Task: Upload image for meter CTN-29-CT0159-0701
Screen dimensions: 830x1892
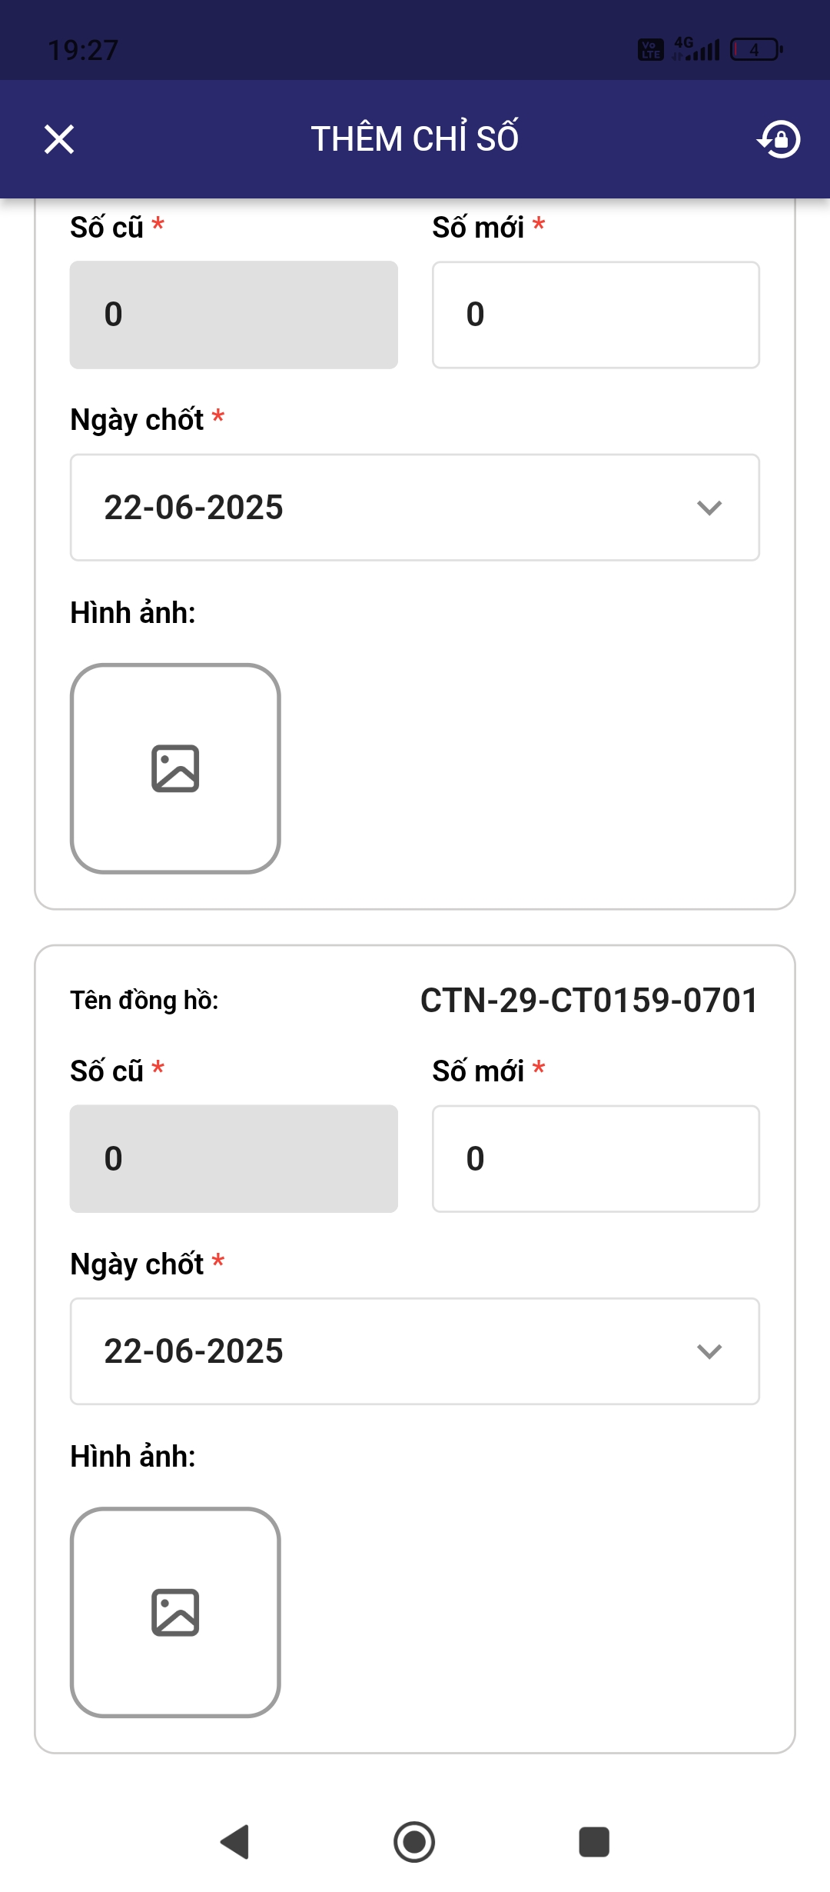Action: [175, 1612]
